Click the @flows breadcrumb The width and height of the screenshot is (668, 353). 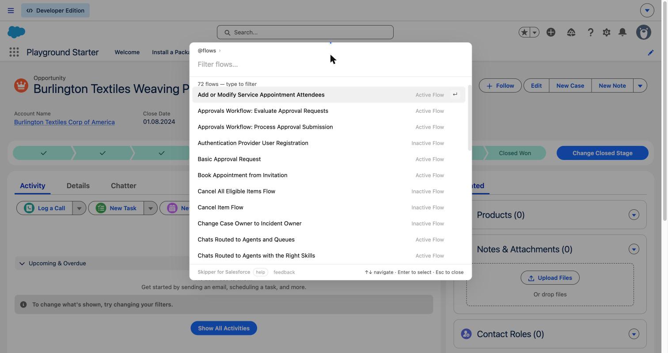click(207, 50)
